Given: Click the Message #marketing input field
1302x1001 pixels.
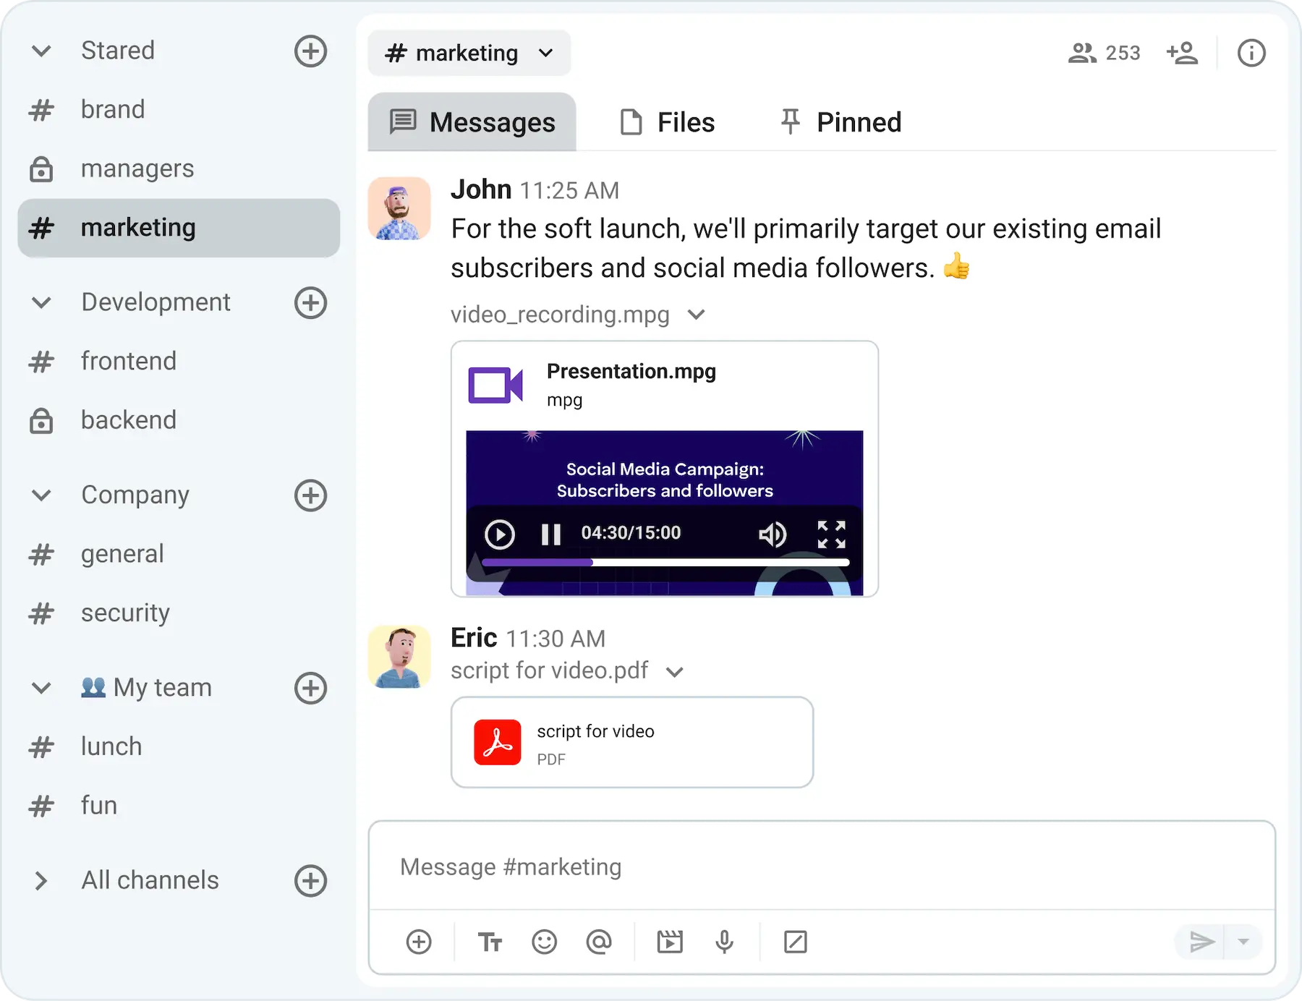Looking at the screenshot, I should coord(822,866).
